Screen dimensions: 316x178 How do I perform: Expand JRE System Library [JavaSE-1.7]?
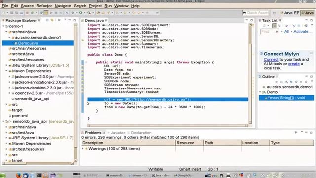6,138
